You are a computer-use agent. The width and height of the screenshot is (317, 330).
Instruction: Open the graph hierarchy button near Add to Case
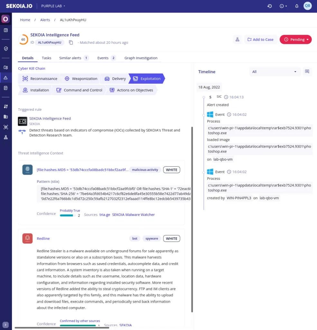[x=237, y=39]
